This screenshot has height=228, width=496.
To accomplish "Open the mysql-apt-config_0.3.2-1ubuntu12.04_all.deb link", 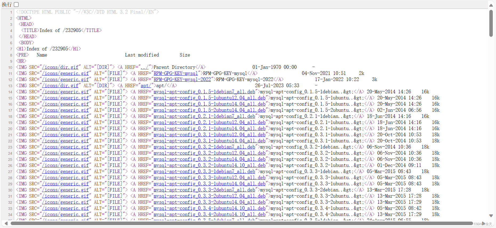I will (209, 153).
